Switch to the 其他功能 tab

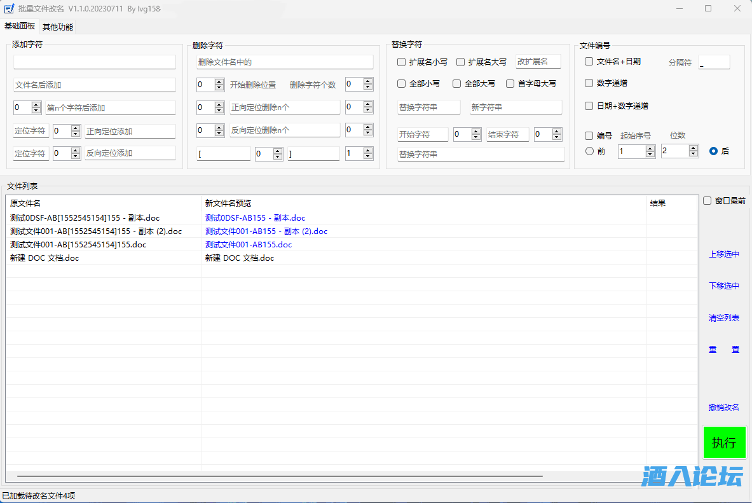(x=58, y=27)
